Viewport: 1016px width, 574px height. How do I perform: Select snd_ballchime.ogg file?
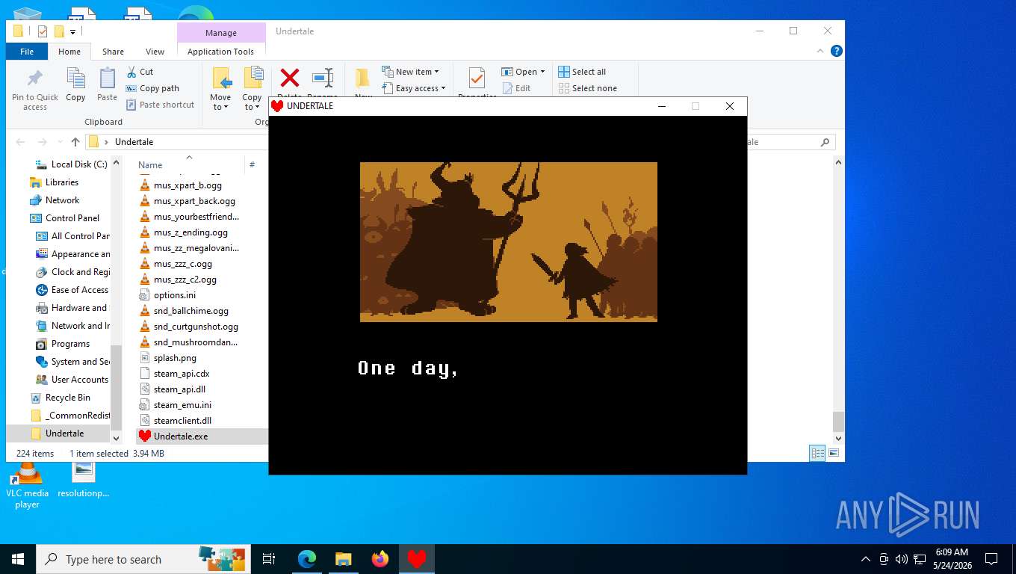191,311
